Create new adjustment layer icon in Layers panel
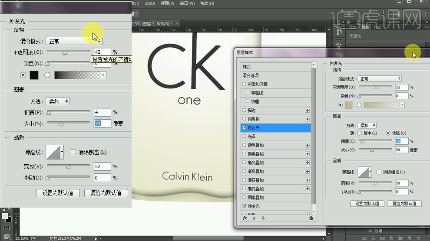The image size is (430, 241). [x=391, y=238]
